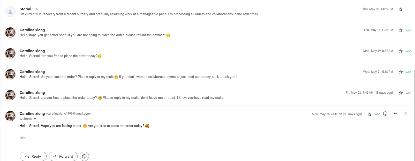This screenshot has height=161, width=415.
Task: Click read receipt checkmarks on May 15 11:21 PM message
Action: [408, 30]
